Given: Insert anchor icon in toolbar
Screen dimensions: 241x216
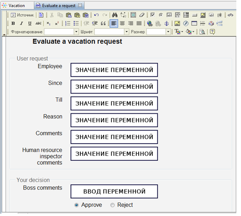Looking at the screenshot, I should 167,23.
